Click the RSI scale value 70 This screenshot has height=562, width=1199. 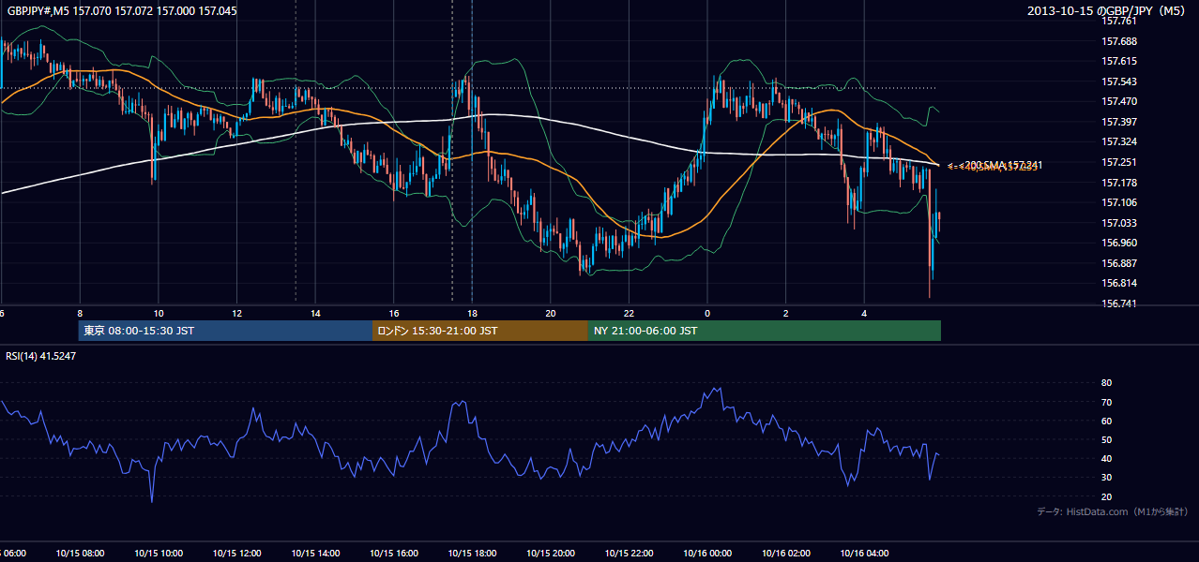pyautogui.click(x=1107, y=402)
